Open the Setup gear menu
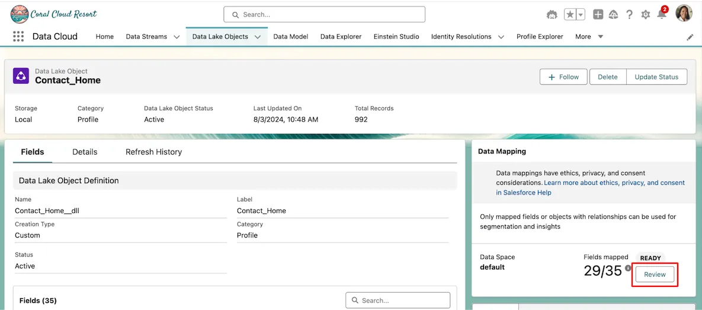Image resolution: width=702 pixels, height=310 pixels. point(646,14)
